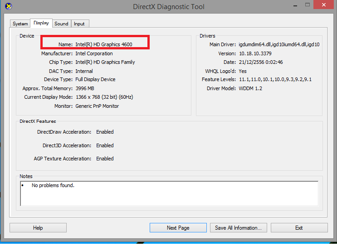Click the driver date '21/12/2556 0:02:46'
The height and width of the screenshot is (246, 337).
[261, 62]
